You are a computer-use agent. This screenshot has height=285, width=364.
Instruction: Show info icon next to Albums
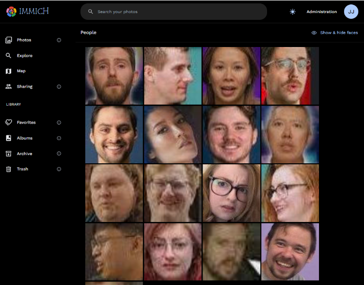coord(59,138)
